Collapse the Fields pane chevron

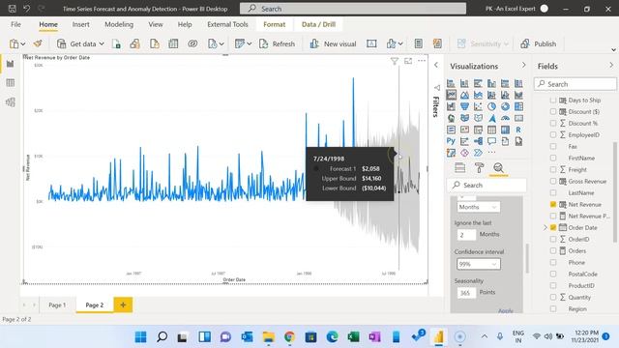pyautogui.click(x=611, y=65)
